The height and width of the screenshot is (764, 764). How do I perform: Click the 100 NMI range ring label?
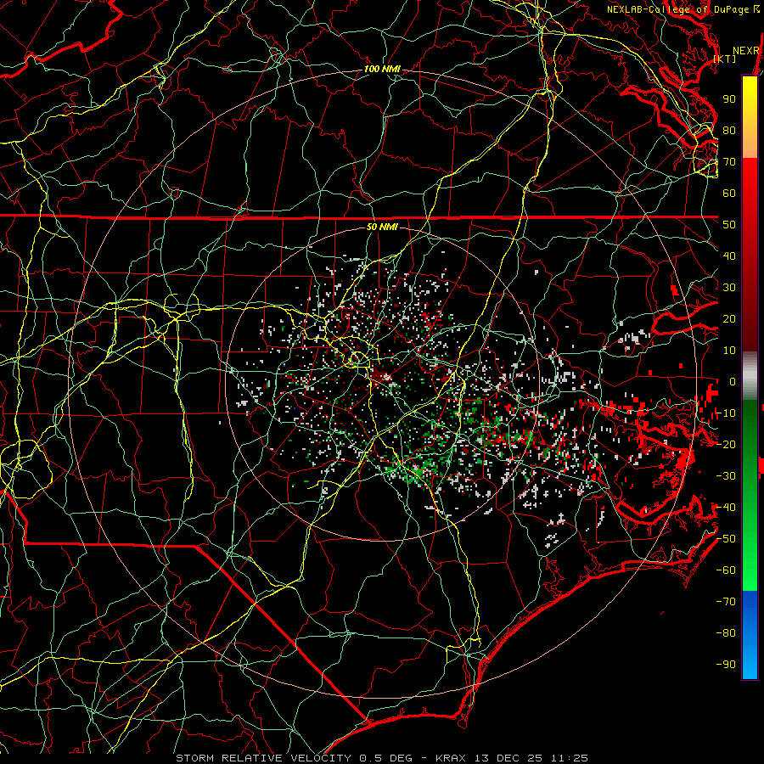pyautogui.click(x=382, y=69)
